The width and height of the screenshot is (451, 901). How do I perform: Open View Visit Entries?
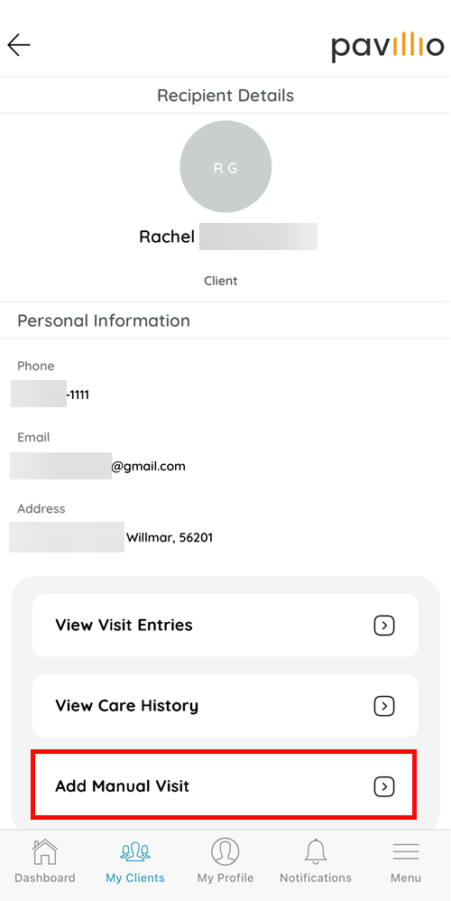[225, 625]
